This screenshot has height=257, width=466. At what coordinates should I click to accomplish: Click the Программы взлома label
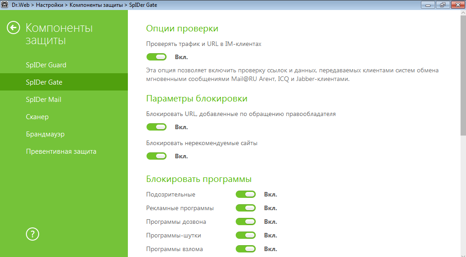[x=174, y=249]
